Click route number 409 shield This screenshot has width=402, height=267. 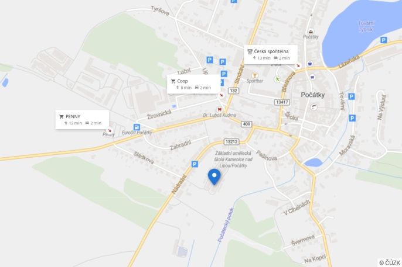click(246, 124)
